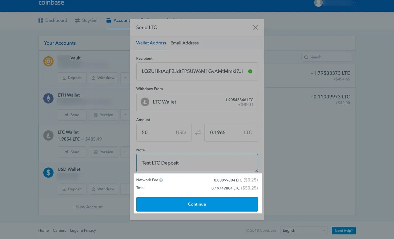Click the Litecoin icon in Withdraw From
The height and width of the screenshot is (239, 394).
[x=145, y=102]
